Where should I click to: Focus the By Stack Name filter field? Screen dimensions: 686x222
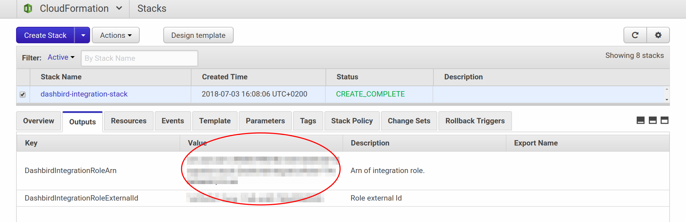[139, 58]
